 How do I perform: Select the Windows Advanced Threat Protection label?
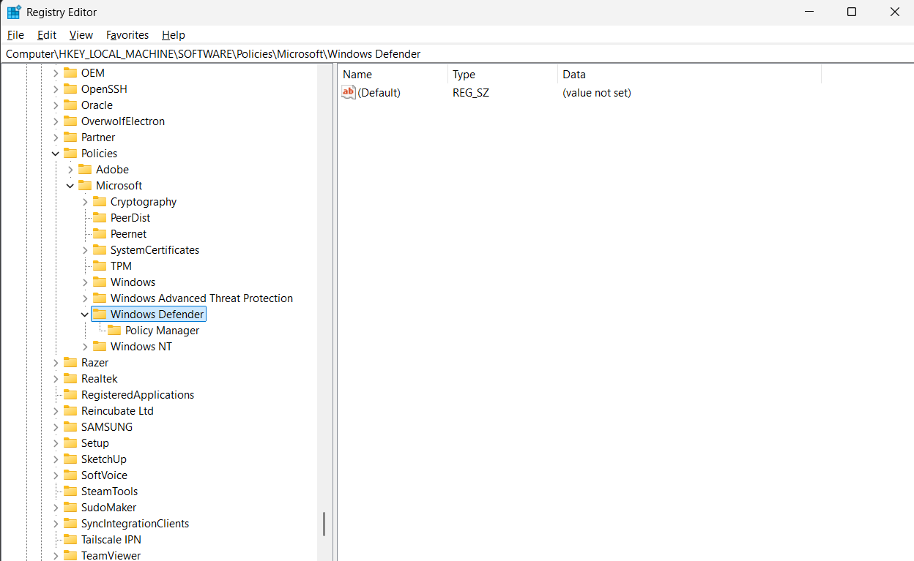(201, 298)
